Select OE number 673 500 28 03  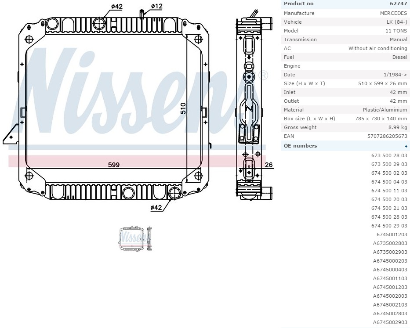click(389, 155)
